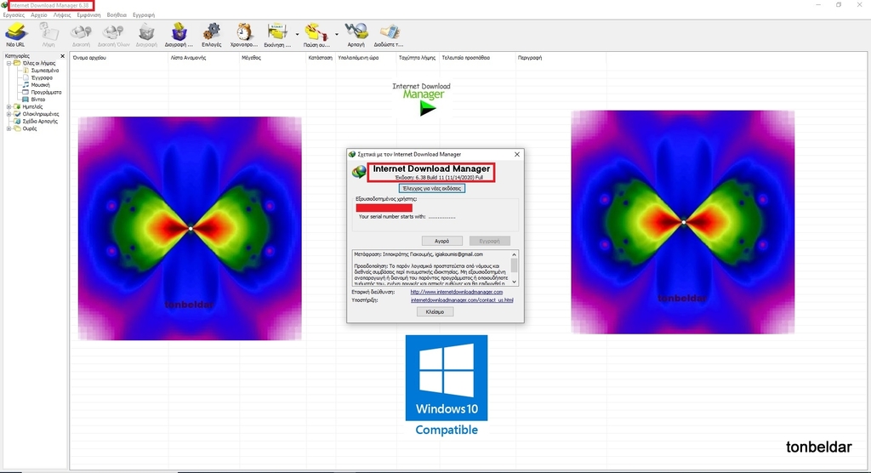Select the Συμπιεσμένα category
Screen dimensions: 871x473
[x=45, y=71]
